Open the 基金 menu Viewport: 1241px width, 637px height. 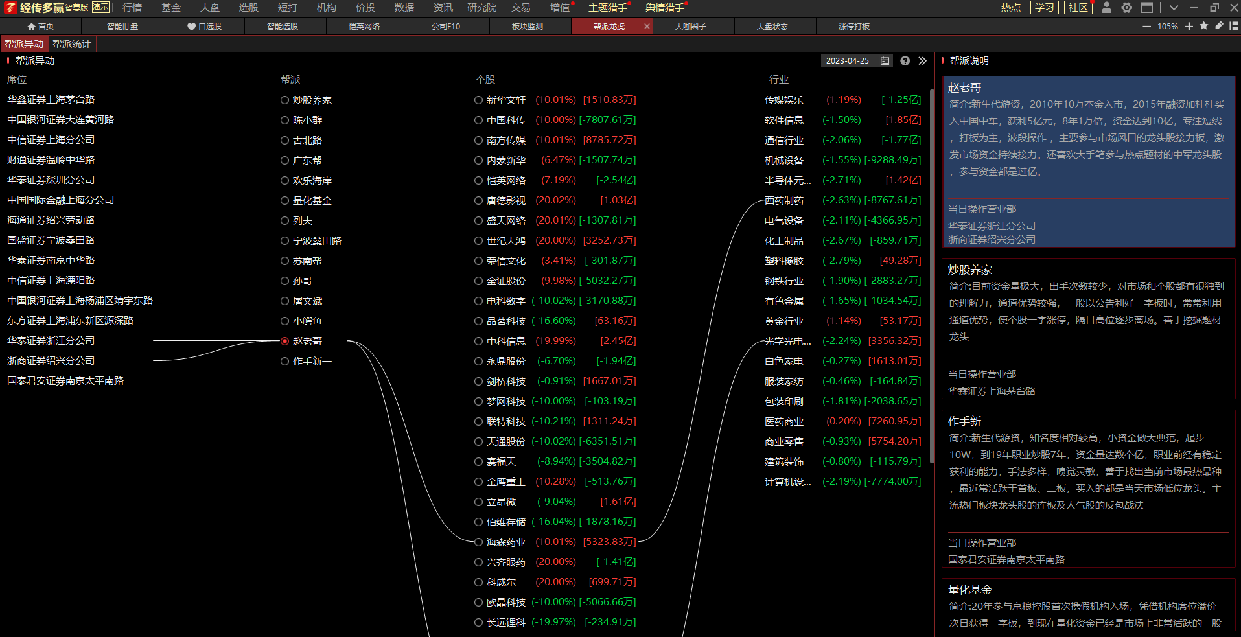pos(171,8)
